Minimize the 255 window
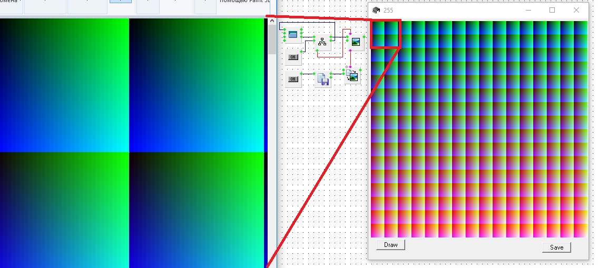The image size is (598, 268). pyautogui.click(x=528, y=10)
